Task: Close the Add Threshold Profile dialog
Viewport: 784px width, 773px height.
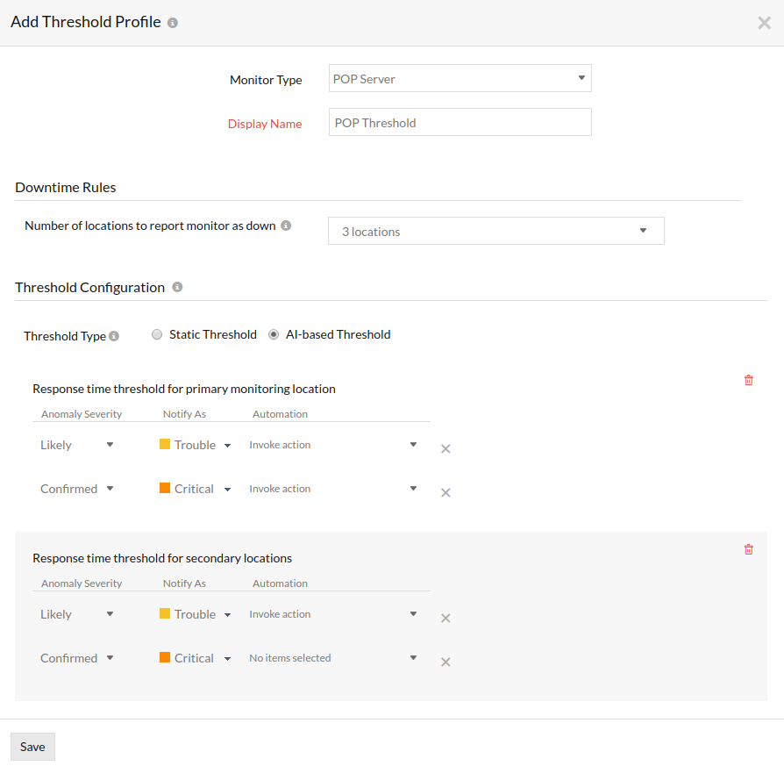Action: [x=764, y=23]
